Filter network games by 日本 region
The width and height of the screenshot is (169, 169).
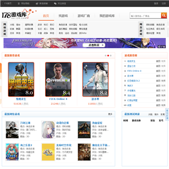point(12,33)
